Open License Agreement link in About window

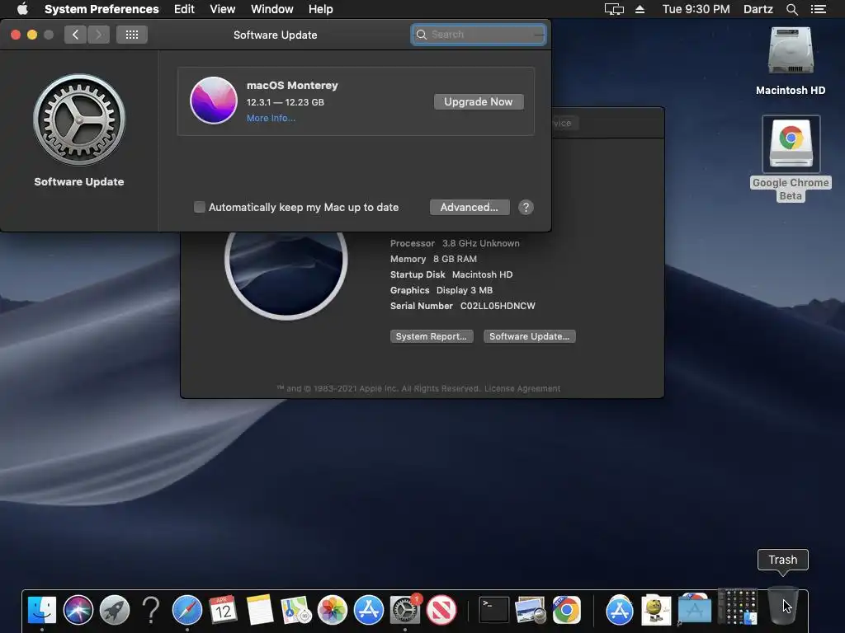(522, 389)
